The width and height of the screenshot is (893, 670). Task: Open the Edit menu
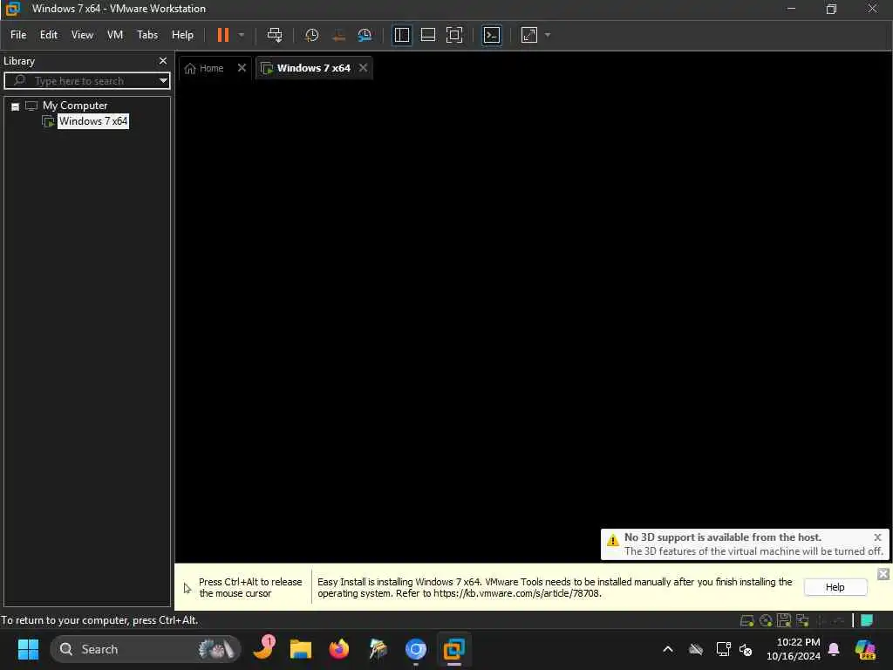pyautogui.click(x=49, y=35)
